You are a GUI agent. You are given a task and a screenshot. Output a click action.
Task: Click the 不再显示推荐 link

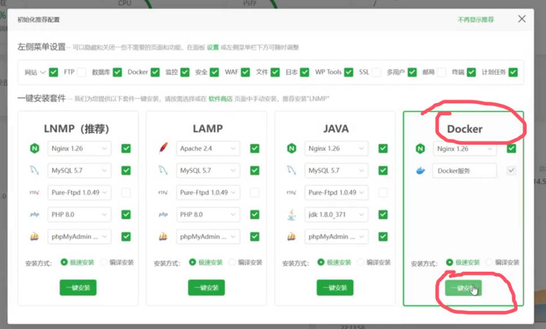(x=475, y=19)
